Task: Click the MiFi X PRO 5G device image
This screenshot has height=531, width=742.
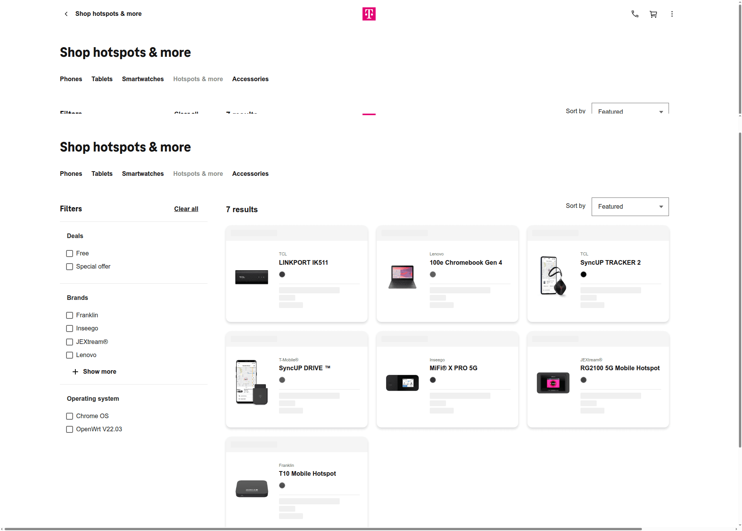Action: pos(402,383)
